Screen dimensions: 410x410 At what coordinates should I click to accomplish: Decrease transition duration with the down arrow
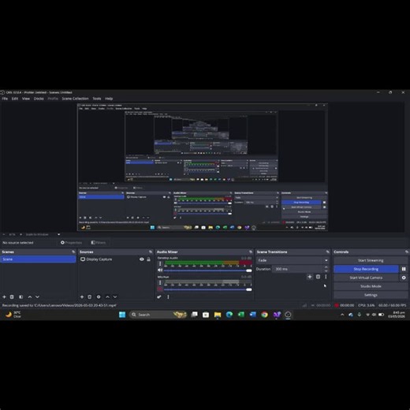click(x=326, y=270)
